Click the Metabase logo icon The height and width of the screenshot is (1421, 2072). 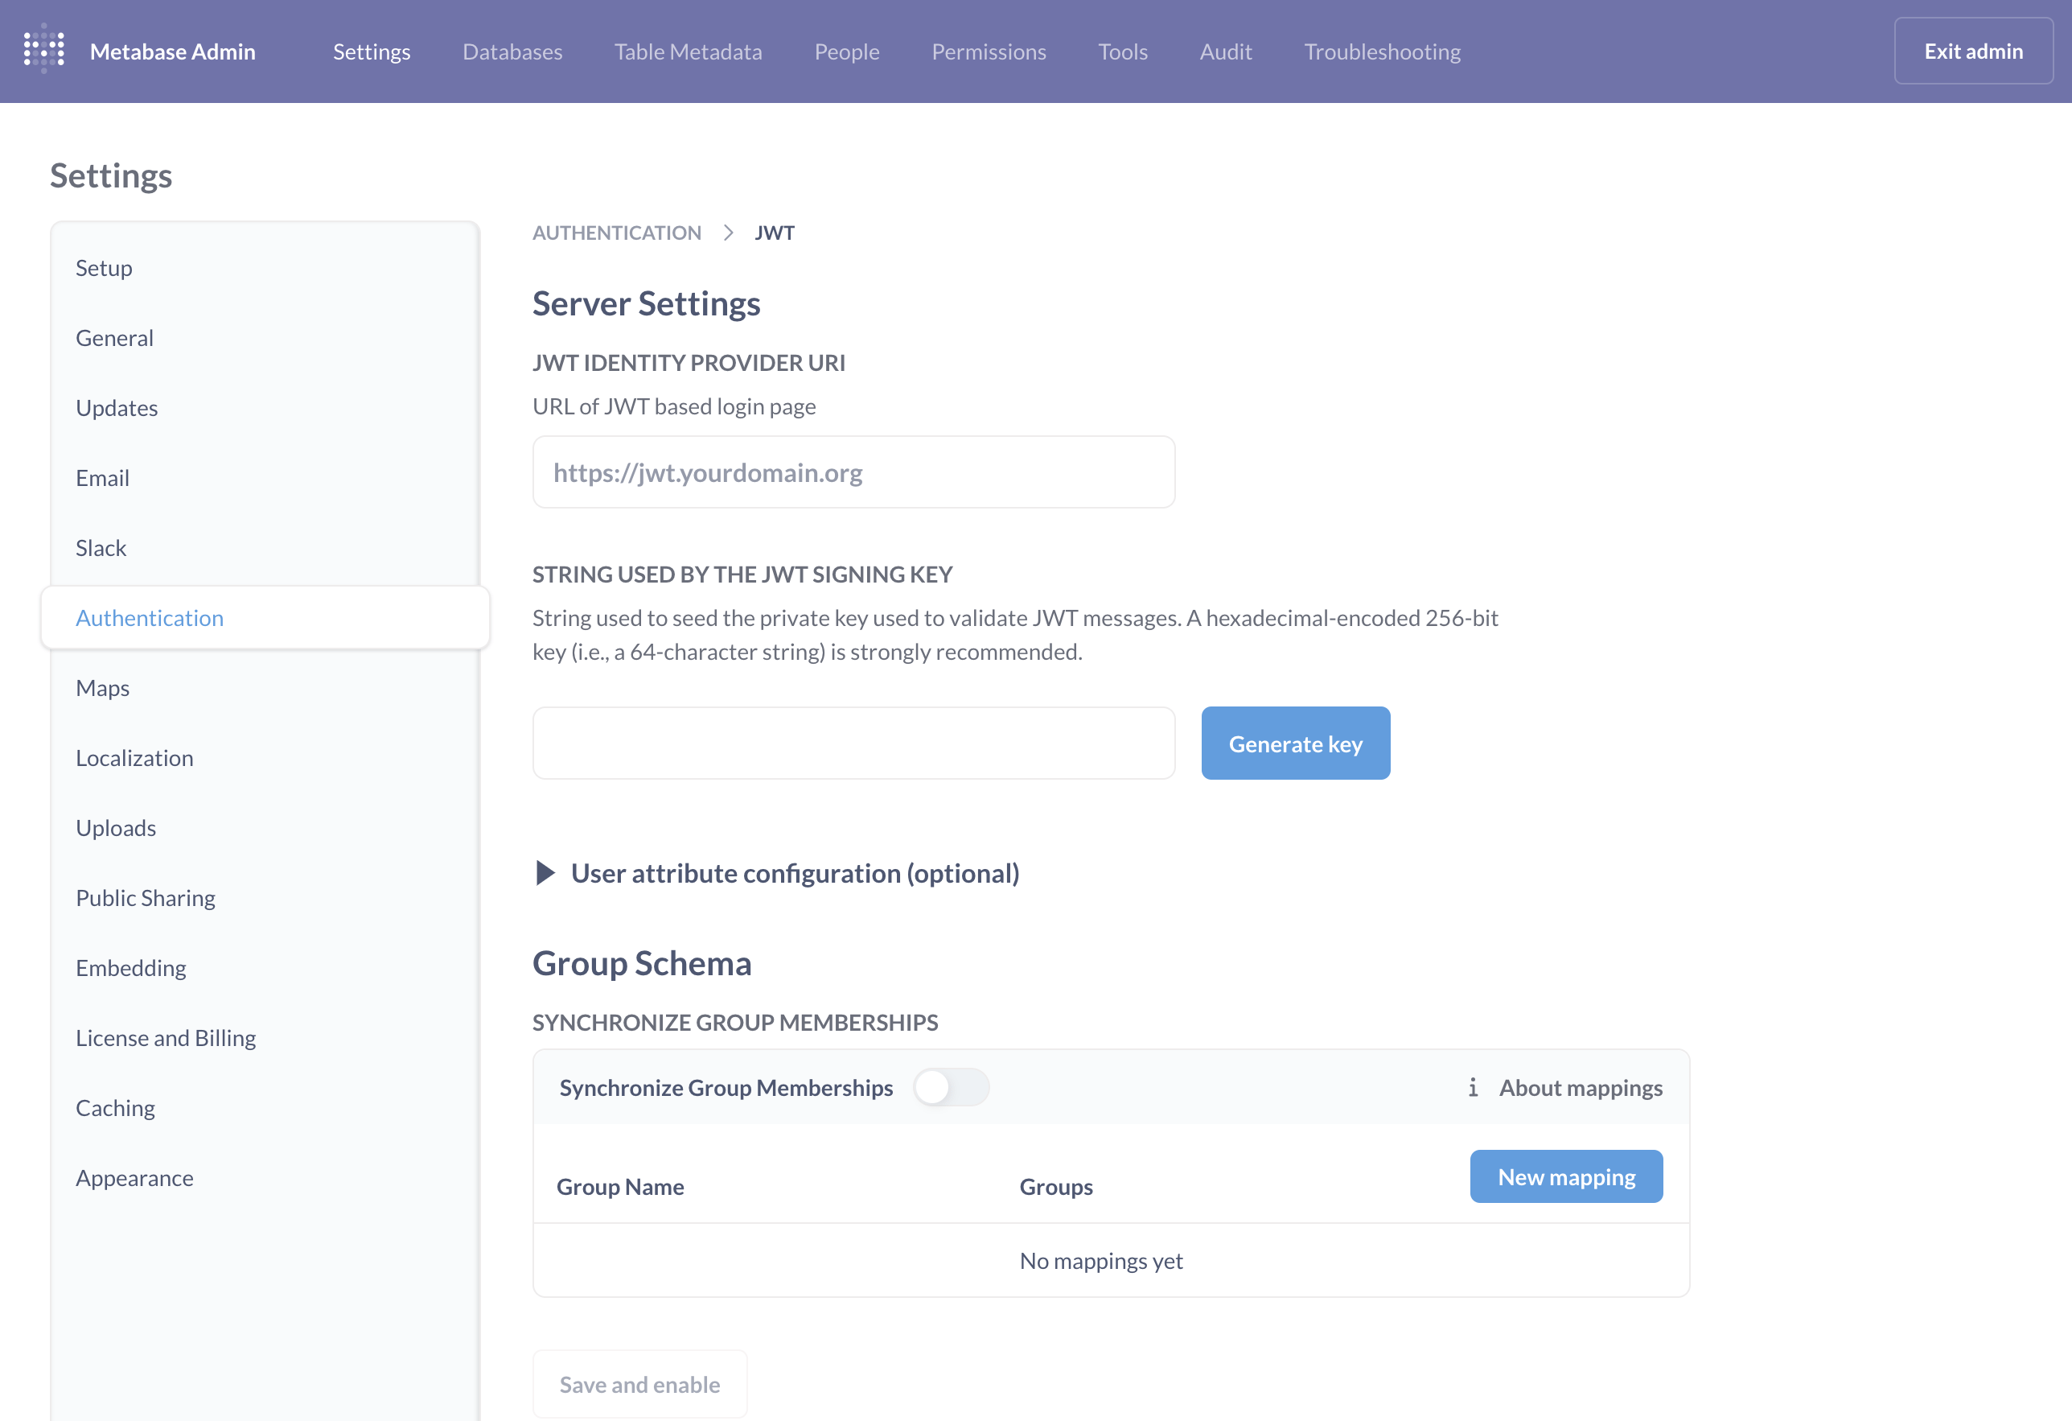pyautogui.click(x=43, y=49)
